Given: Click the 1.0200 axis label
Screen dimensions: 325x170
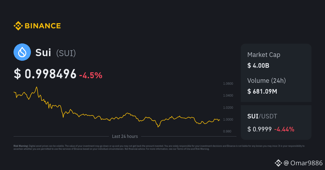Looking at the screenshot, I should click(228, 108).
